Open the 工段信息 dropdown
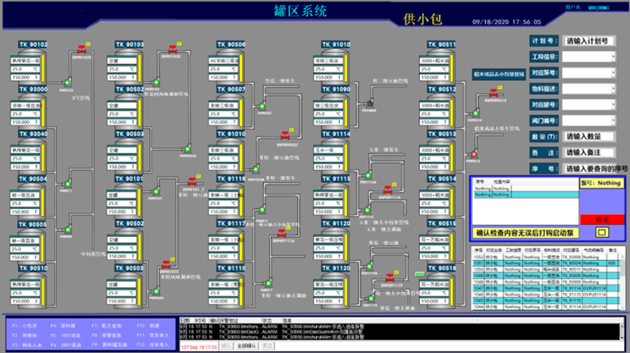 [592, 57]
